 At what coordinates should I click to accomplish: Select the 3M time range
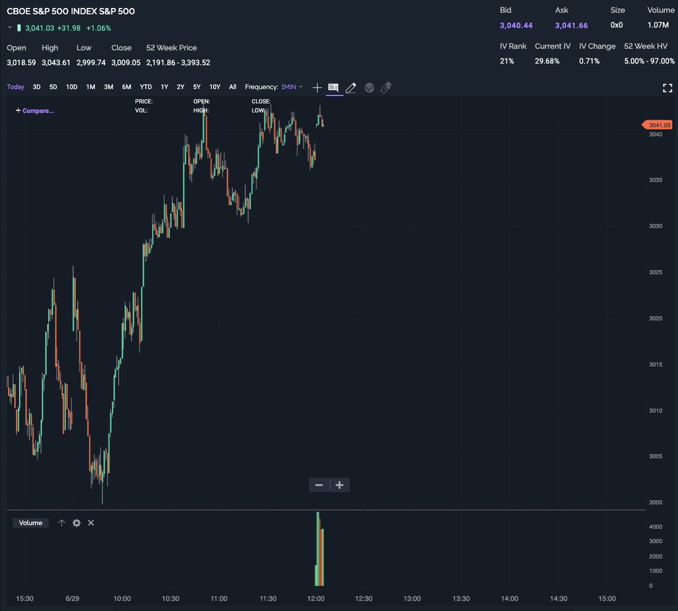(x=108, y=87)
